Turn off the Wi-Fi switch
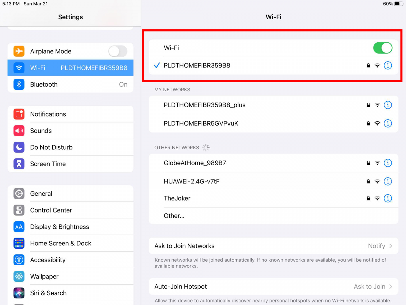The width and height of the screenshot is (406, 305). pos(382,48)
